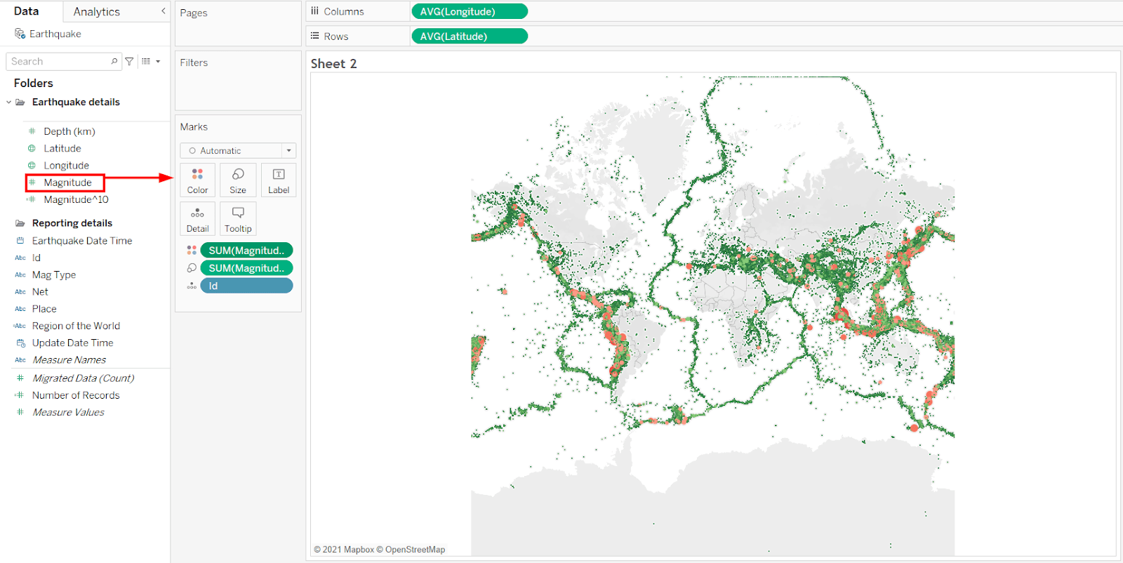The image size is (1123, 563).
Task: Select Migrated Data (Count) field
Action: pyautogui.click(x=83, y=378)
